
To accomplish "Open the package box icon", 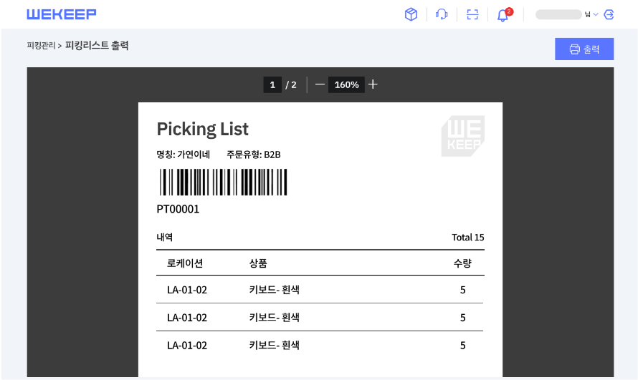I will [411, 14].
